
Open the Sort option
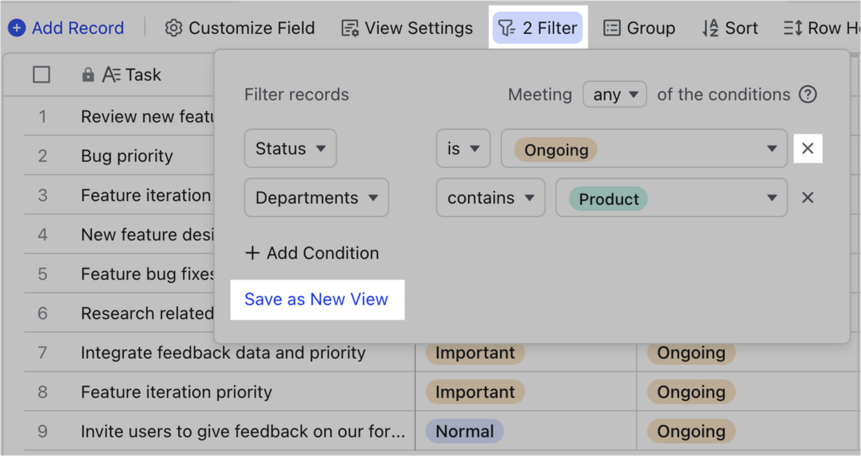coord(730,28)
